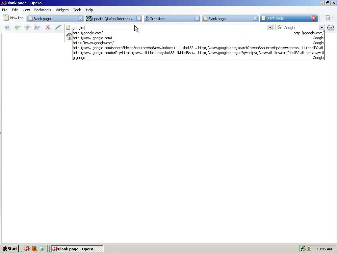Open the Start menu

pos(10,249)
